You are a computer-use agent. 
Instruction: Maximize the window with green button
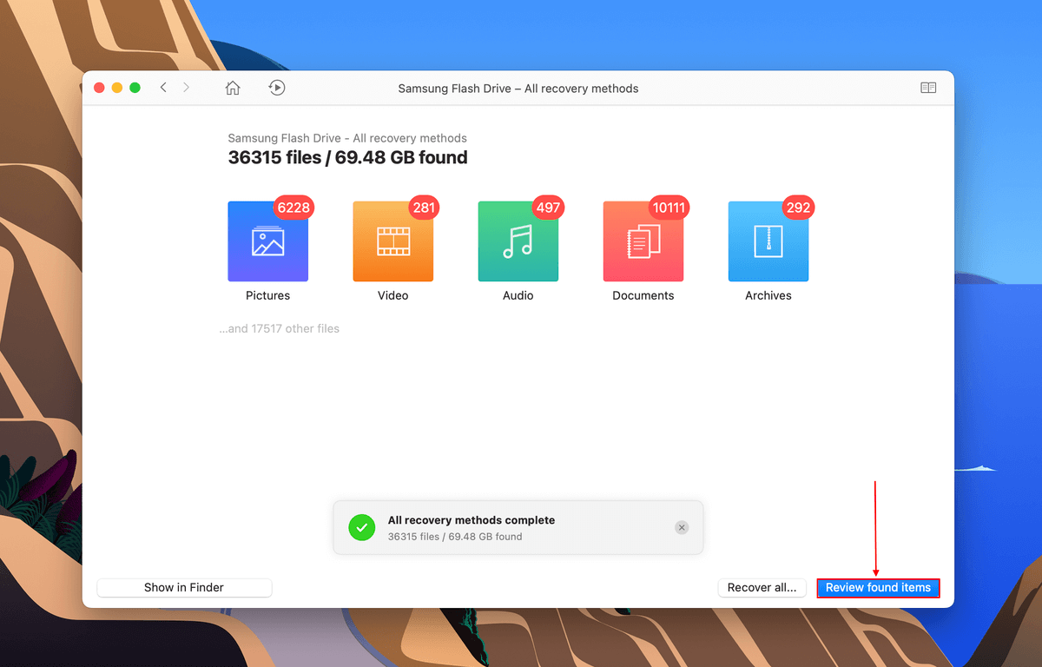pos(135,88)
